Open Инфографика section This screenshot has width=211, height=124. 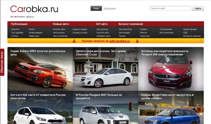[36, 32]
